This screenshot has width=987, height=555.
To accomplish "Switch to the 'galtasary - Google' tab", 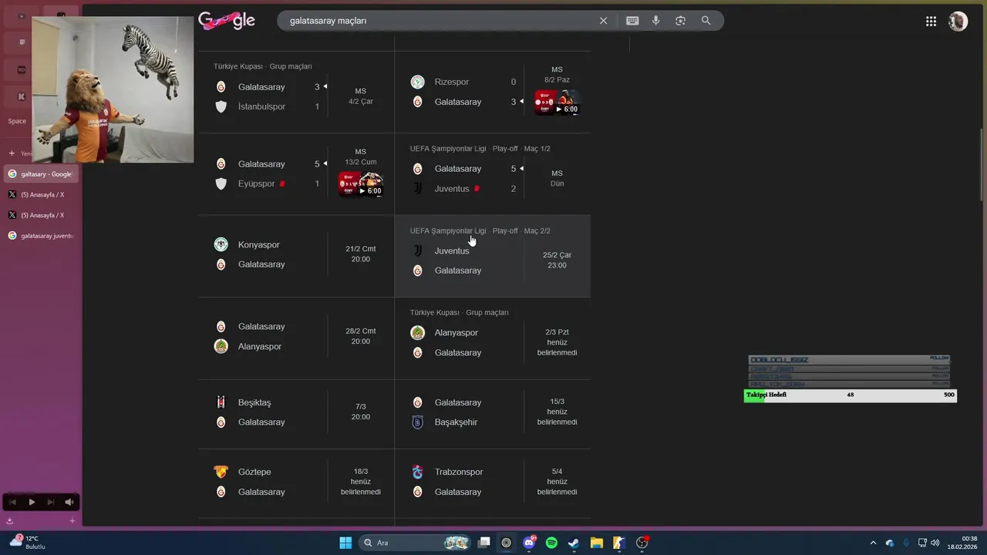I will [x=40, y=174].
